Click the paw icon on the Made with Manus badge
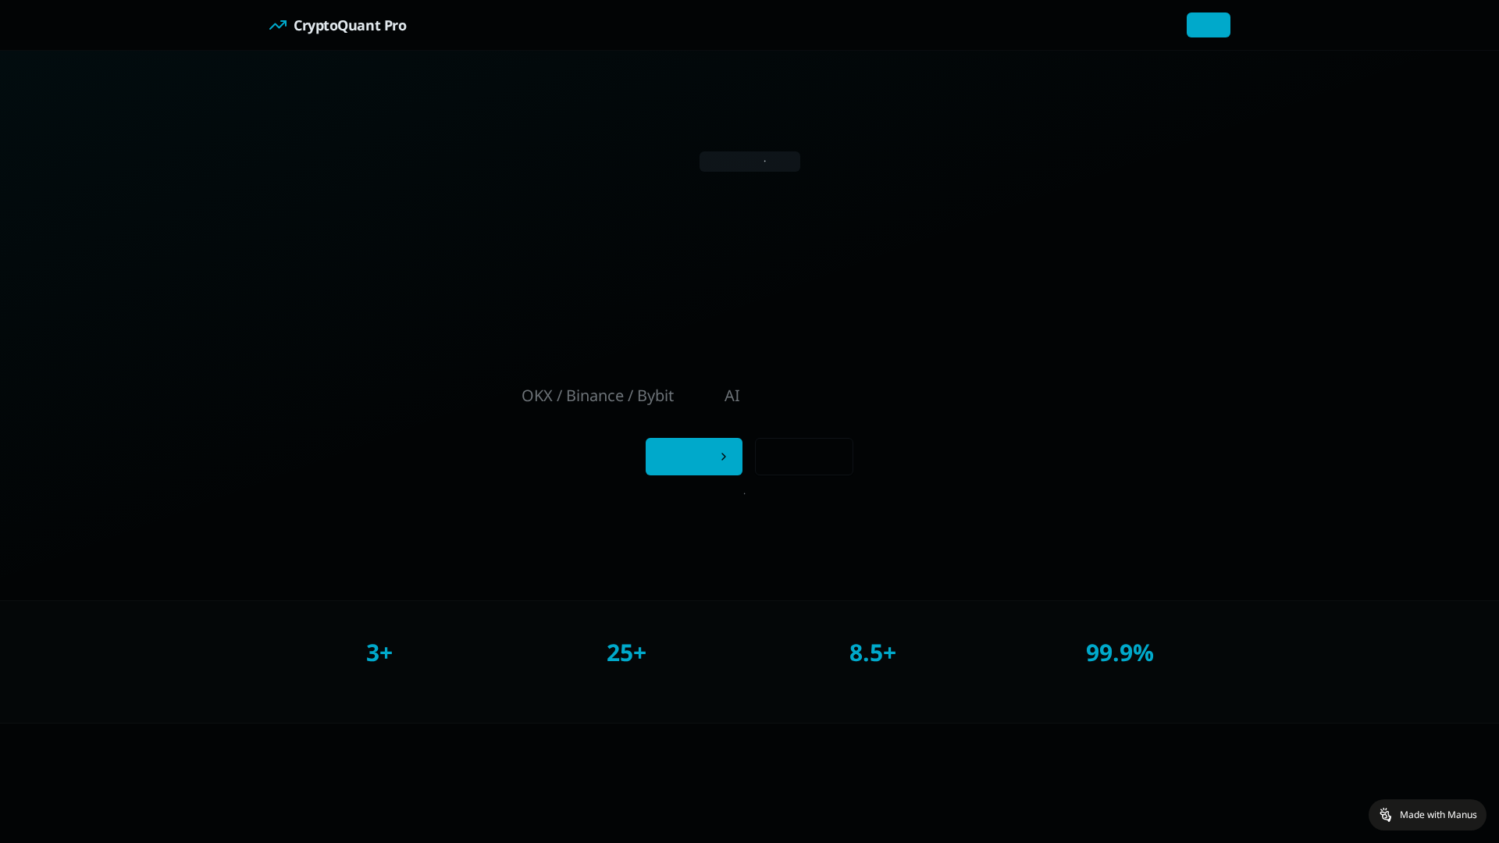 [x=1386, y=814]
